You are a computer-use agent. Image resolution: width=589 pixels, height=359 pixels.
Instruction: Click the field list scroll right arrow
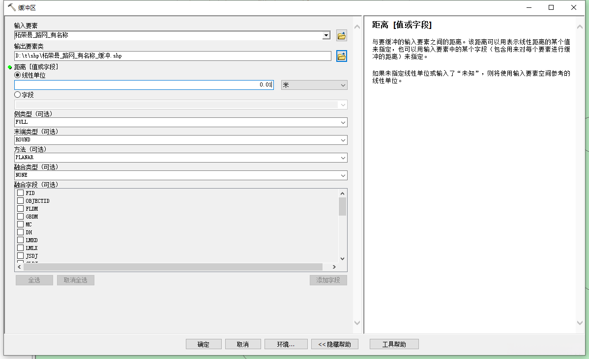click(x=334, y=267)
